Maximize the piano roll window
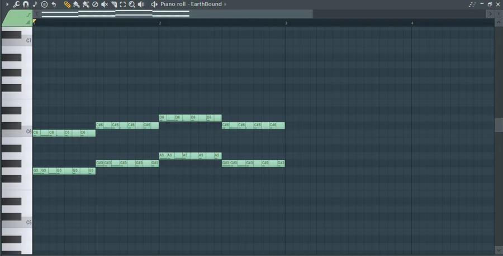Viewport: 503px width, 256px height. tap(490, 4)
